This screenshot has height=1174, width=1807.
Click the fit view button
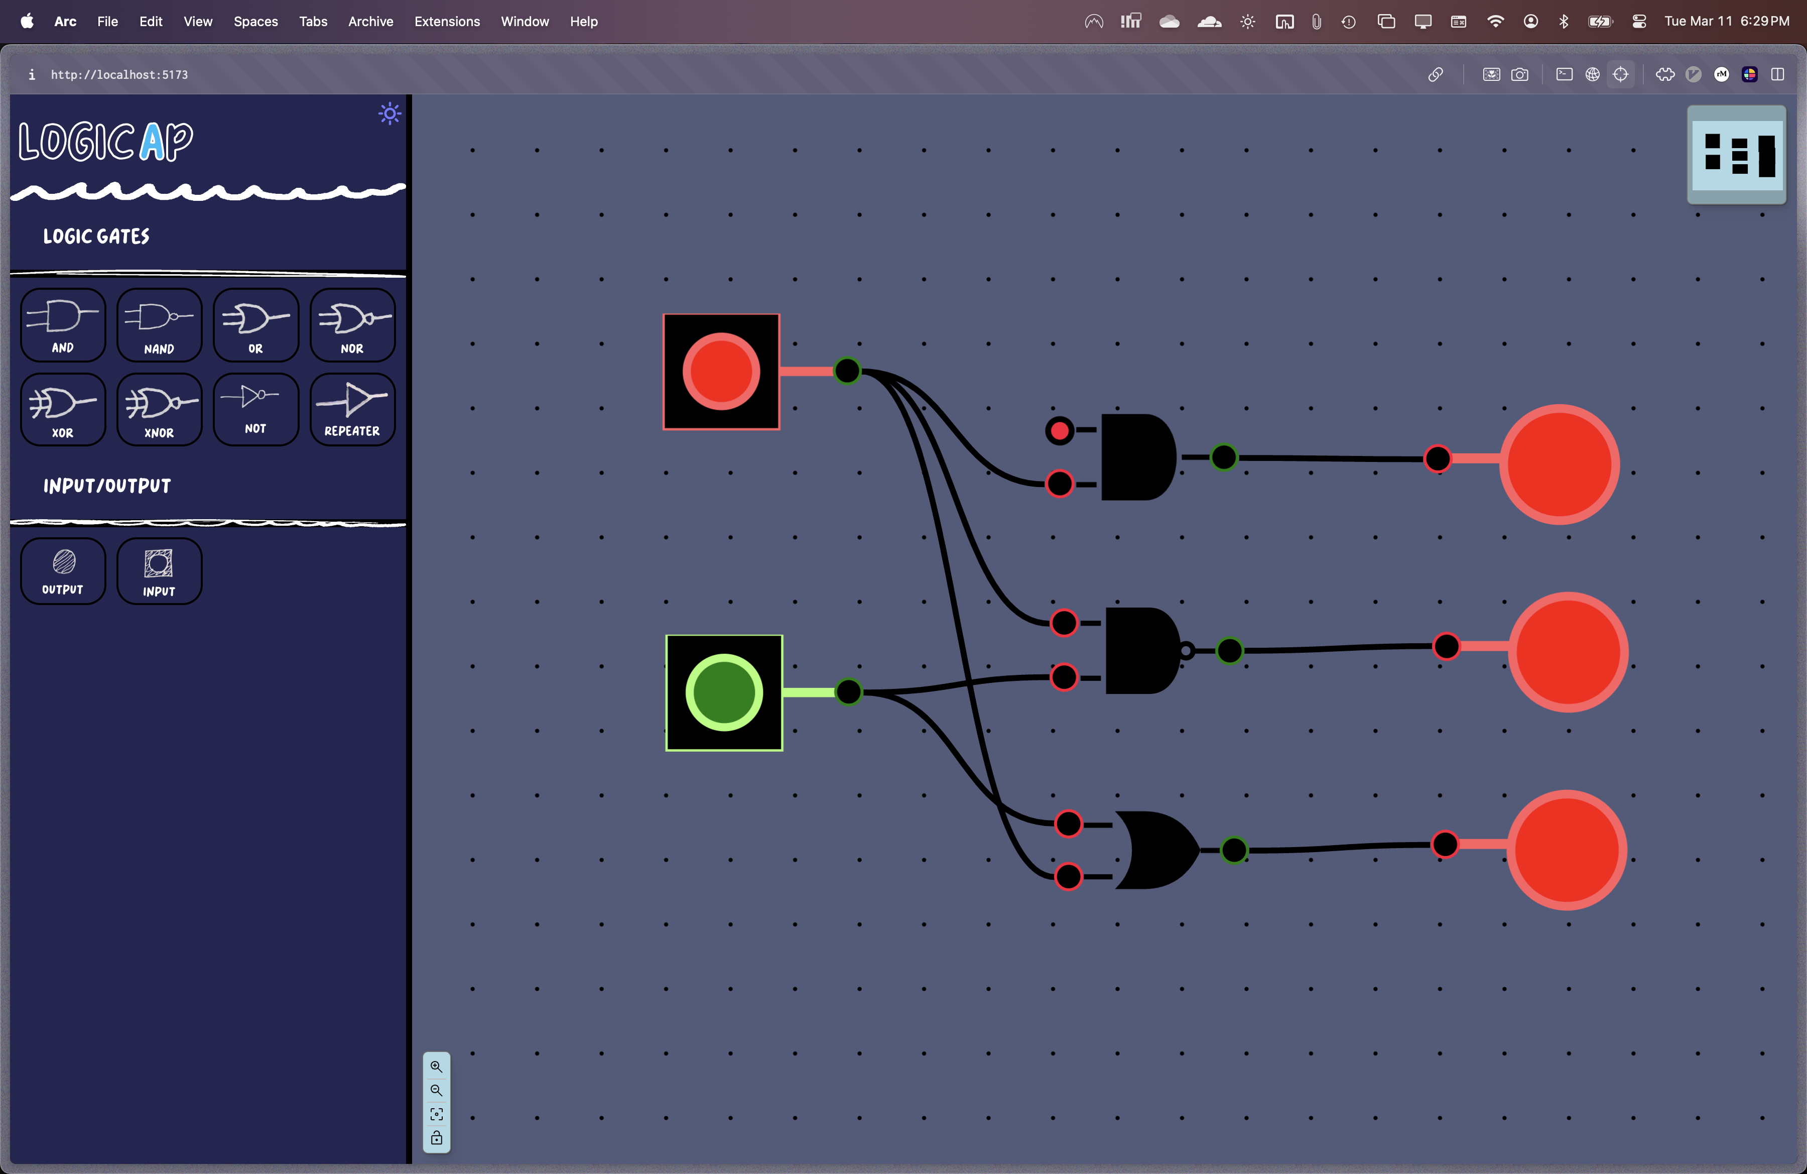tap(437, 1114)
